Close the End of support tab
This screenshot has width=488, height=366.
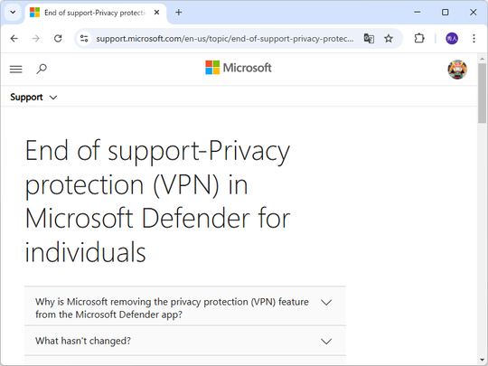point(157,13)
